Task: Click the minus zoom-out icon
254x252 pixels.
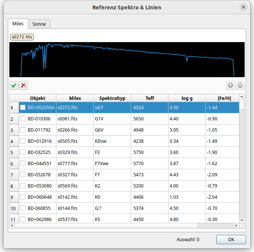Action: (240, 85)
